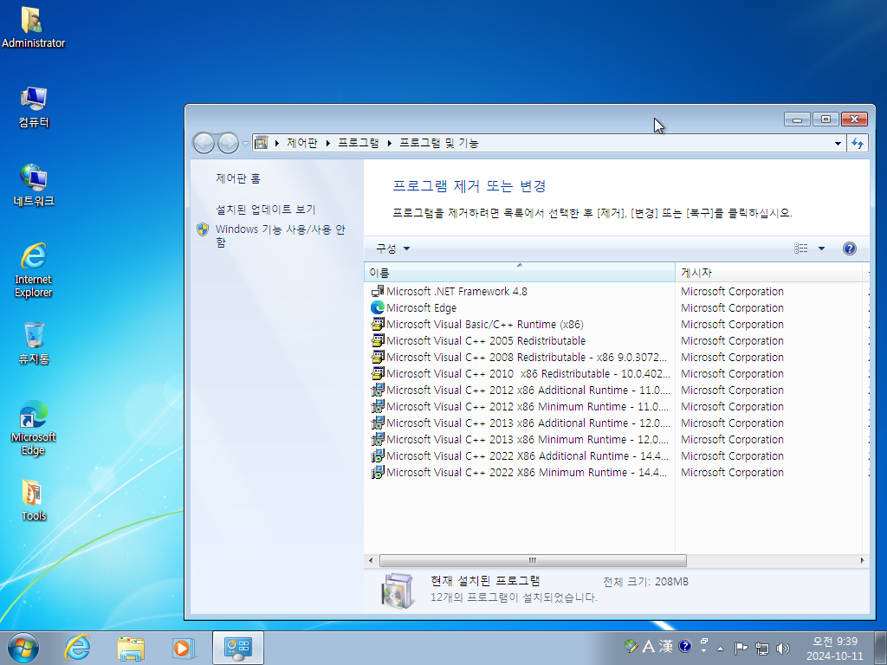Open the Administrator folder desktop icon
Image resolution: width=887 pixels, height=665 pixels.
[x=33, y=27]
